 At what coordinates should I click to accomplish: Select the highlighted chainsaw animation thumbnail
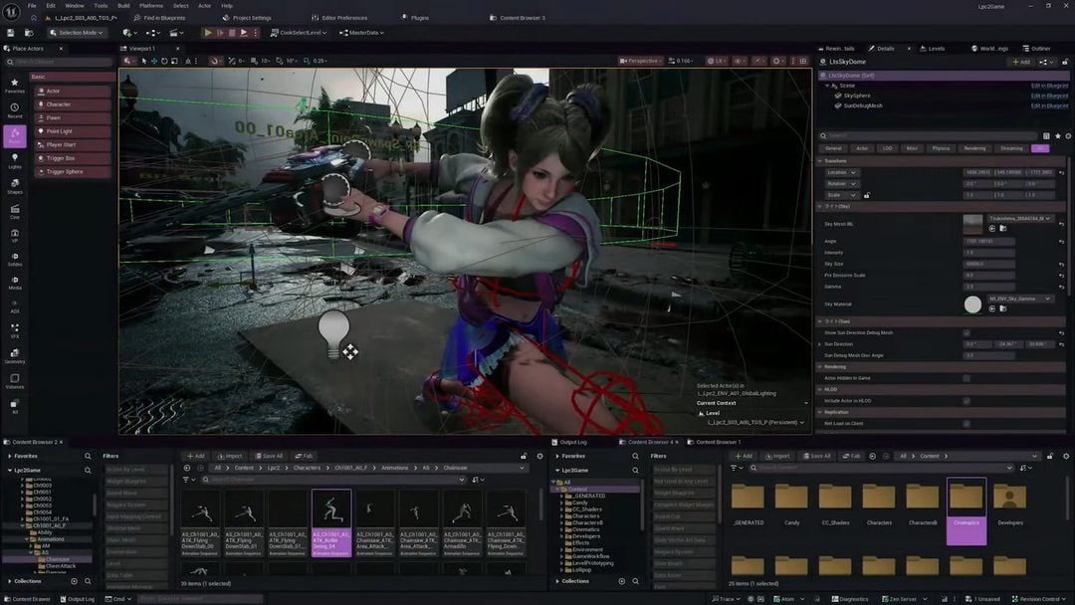click(331, 522)
